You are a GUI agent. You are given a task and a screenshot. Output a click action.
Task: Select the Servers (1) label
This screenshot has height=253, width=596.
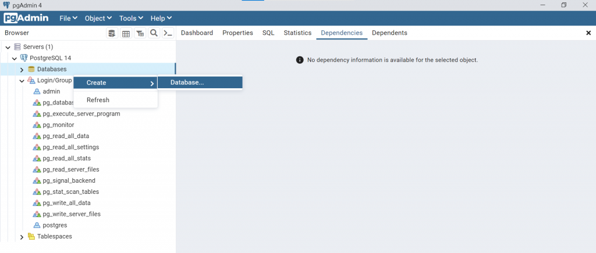pyautogui.click(x=38, y=47)
